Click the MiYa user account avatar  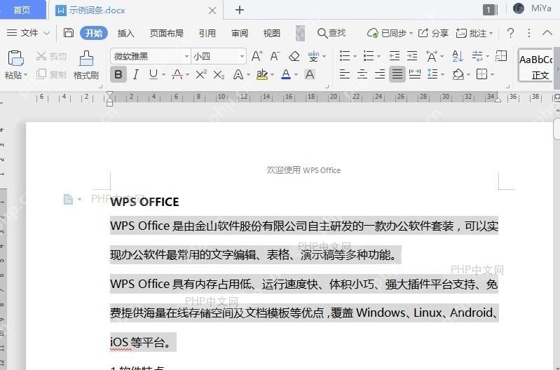[518, 8]
